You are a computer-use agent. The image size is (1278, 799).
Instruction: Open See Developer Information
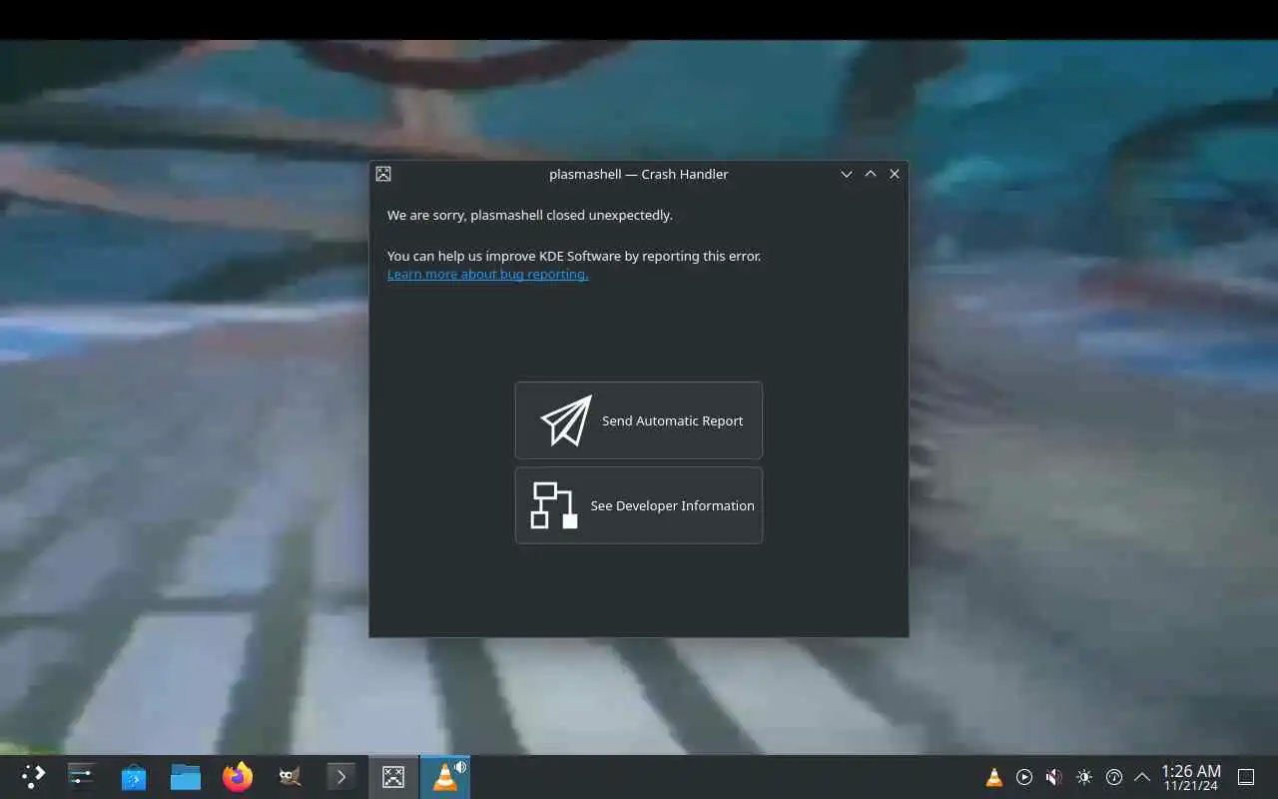click(638, 505)
